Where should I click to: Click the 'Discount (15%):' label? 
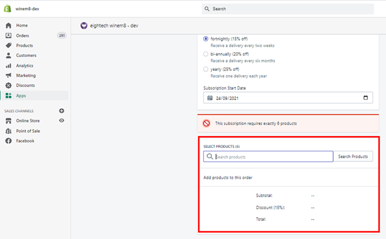(x=270, y=208)
